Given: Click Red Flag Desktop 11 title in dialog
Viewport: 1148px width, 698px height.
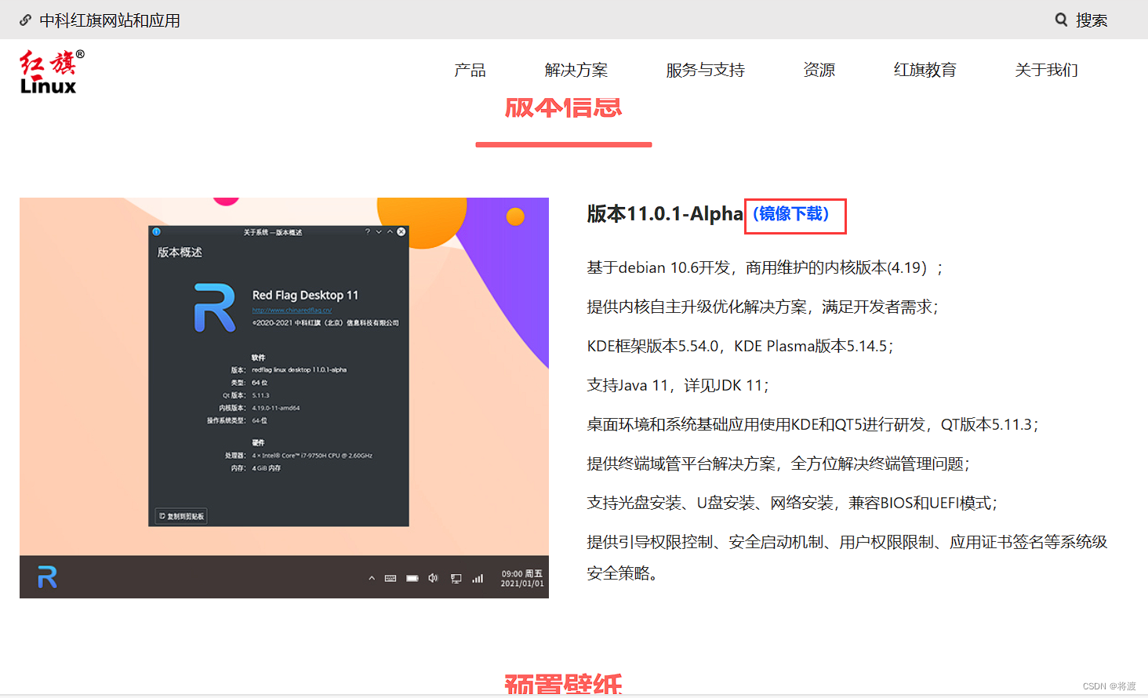Looking at the screenshot, I should tap(305, 295).
